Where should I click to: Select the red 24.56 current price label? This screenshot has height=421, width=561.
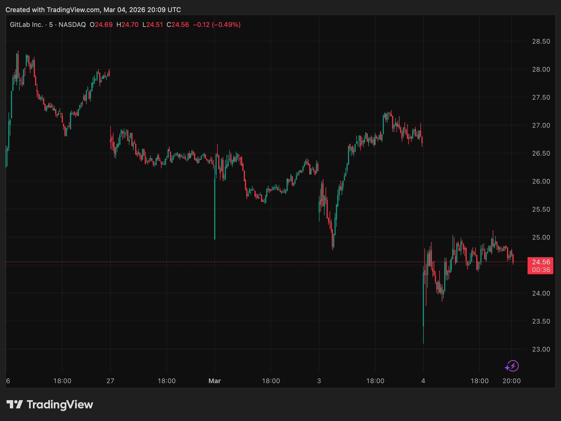tap(540, 266)
